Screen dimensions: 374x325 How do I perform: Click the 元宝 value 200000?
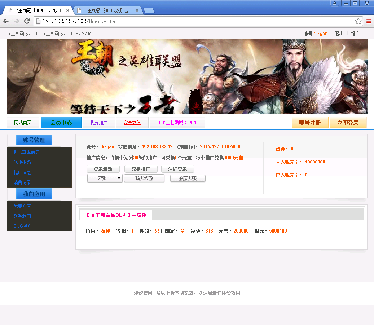241,231
